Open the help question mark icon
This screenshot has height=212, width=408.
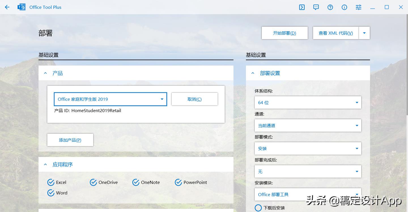point(330,7)
